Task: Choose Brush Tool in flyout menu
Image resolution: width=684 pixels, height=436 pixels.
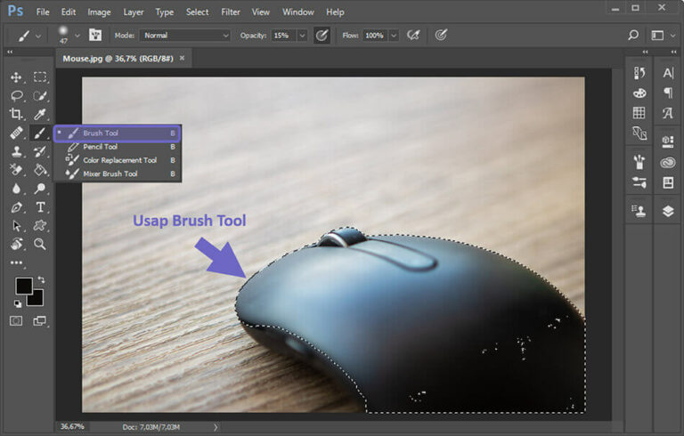Action: point(118,133)
